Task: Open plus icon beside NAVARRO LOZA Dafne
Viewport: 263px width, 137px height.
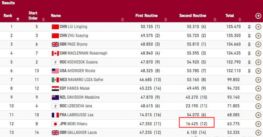Action: (x=258, y=80)
